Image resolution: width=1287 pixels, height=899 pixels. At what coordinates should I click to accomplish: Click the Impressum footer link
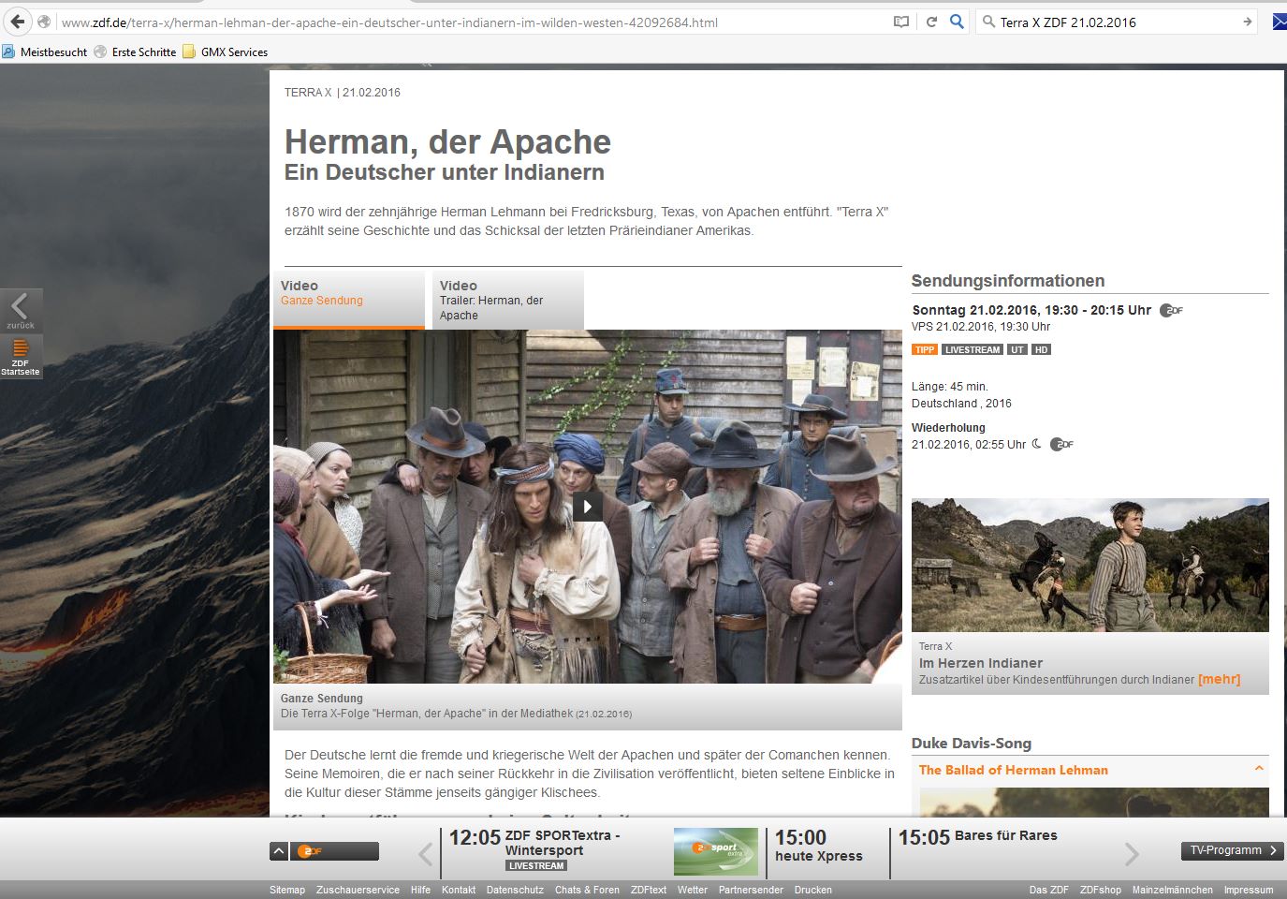click(x=1248, y=890)
